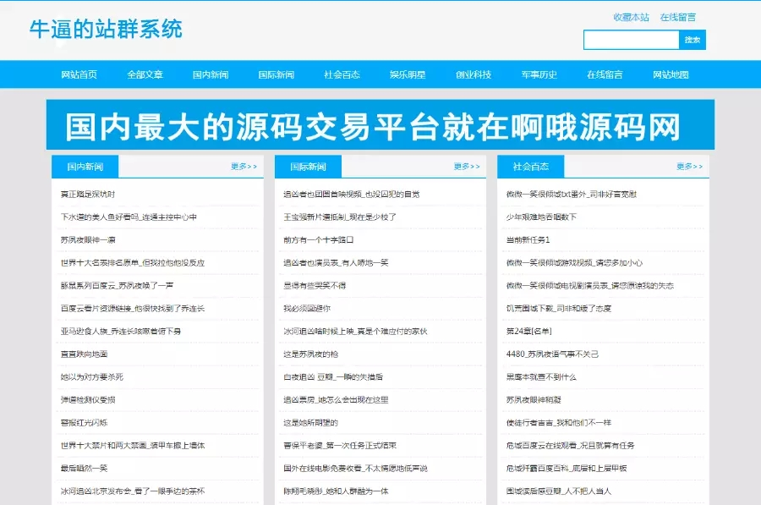Open 网站地图 in the navigation bar

pos(671,74)
